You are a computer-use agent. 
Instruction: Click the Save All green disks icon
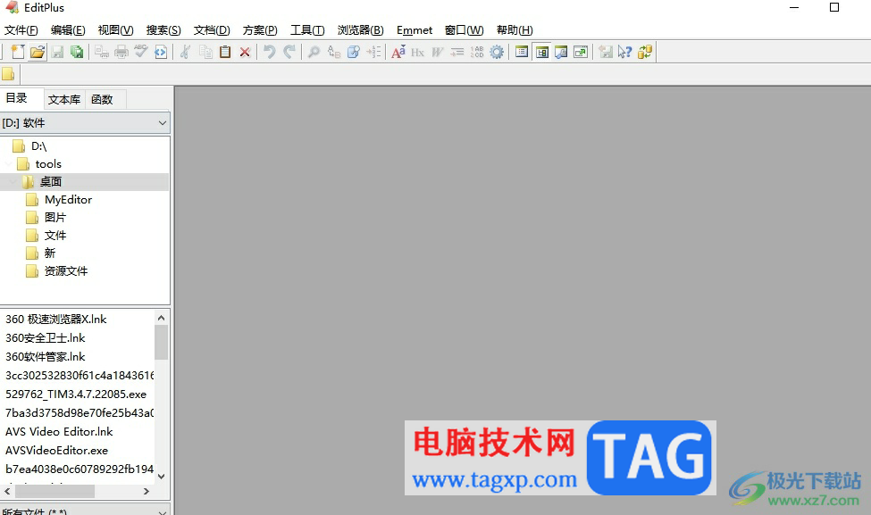tap(77, 52)
